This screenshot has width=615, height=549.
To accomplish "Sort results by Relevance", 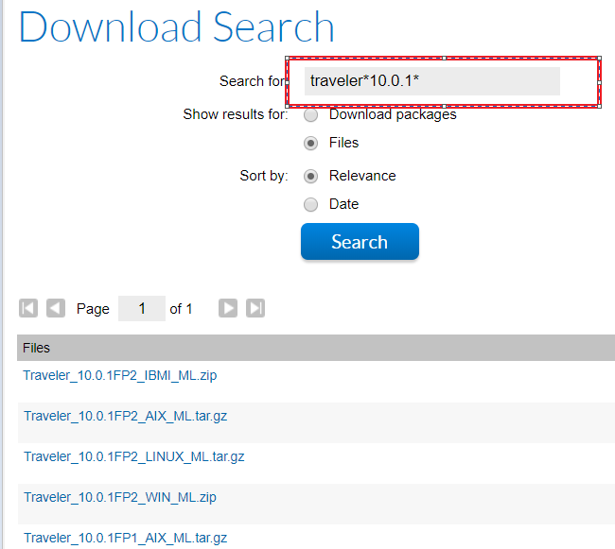I will pos(310,176).
